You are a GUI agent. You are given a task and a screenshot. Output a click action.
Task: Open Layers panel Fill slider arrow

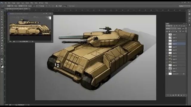186,32
